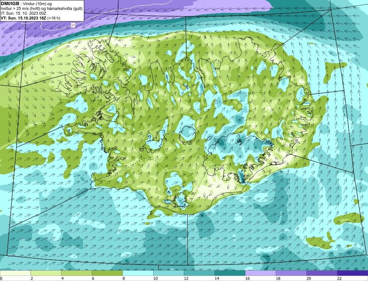Click the olive green 6–8 m/s legend swatch
This screenshot has height=281, width=368.
click(x=107, y=273)
